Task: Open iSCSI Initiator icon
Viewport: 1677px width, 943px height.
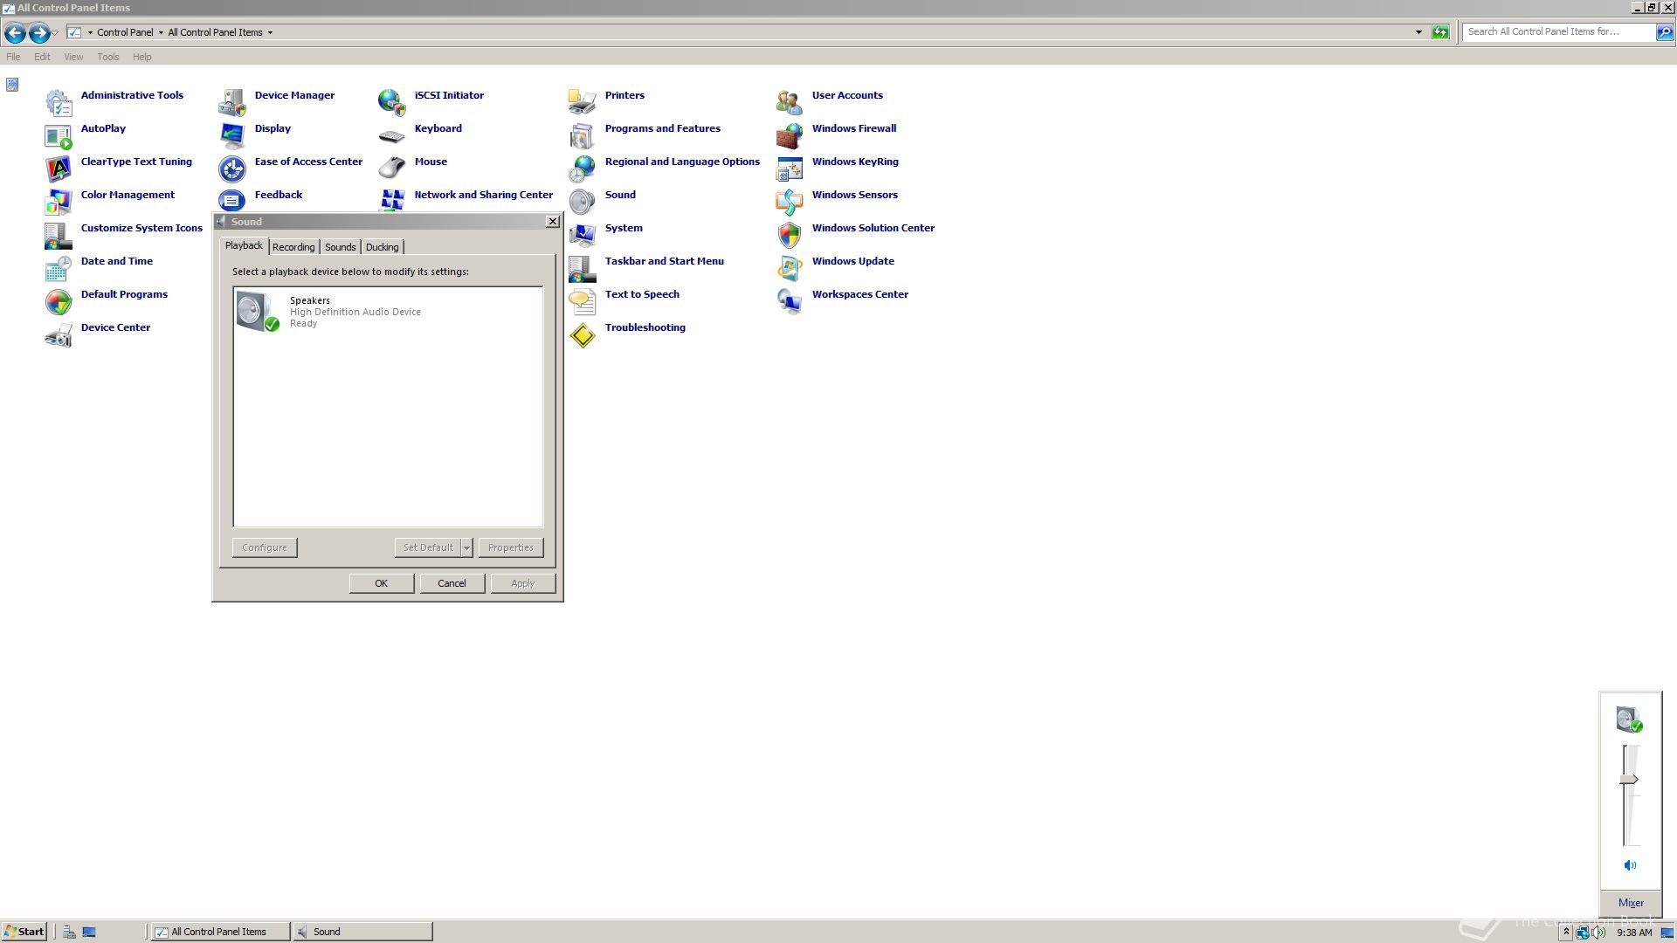Action: [392, 103]
